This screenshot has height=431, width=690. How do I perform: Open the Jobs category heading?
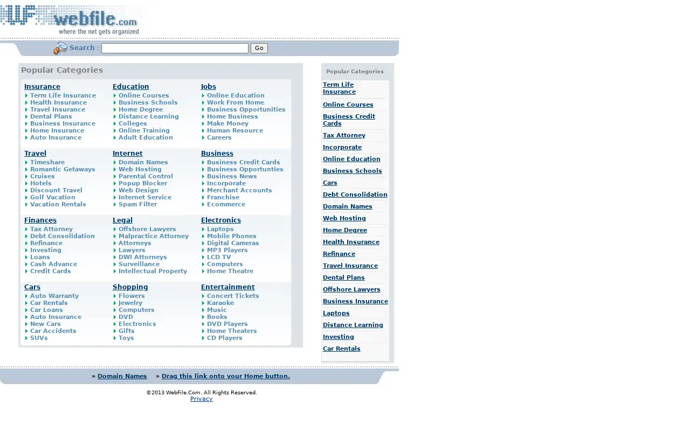point(209,87)
